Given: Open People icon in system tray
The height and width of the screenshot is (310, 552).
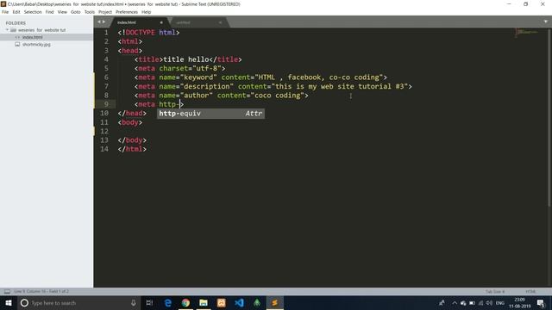Looking at the screenshot, I should tap(442, 303).
